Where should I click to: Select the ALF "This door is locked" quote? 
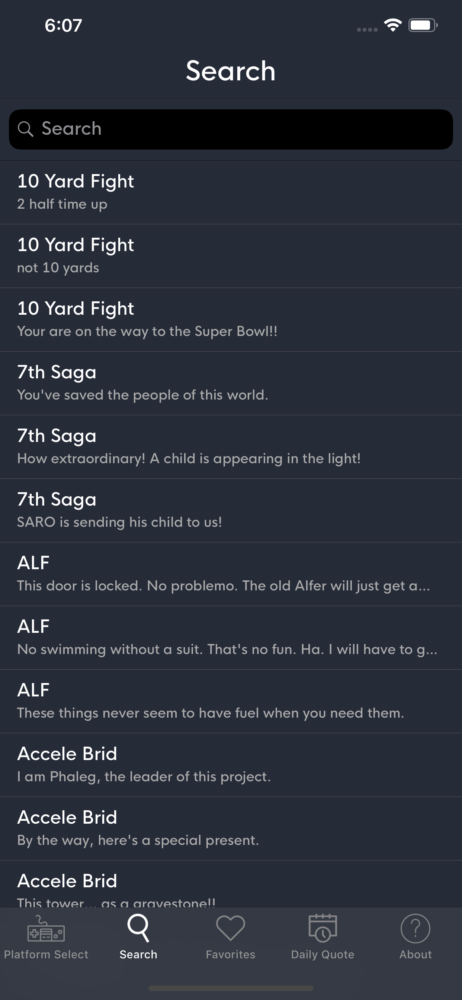tap(231, 574)
